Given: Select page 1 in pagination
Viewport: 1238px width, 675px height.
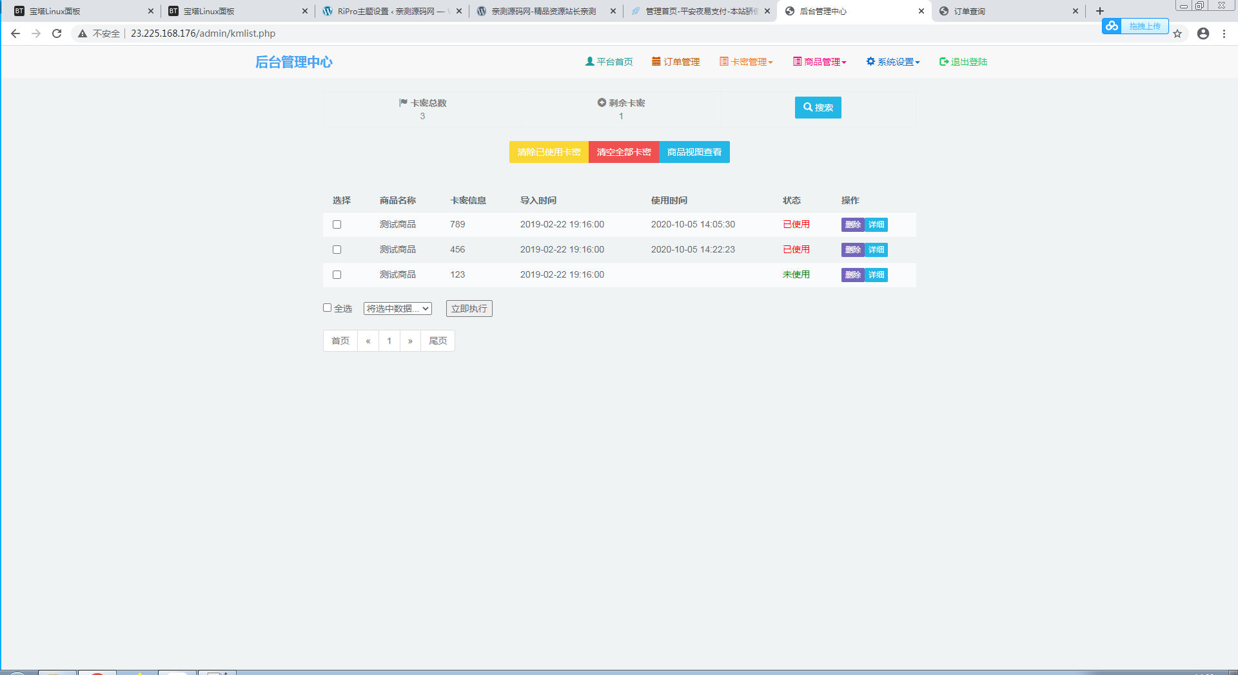Looking at the screenshot, I should coord(389,341).
